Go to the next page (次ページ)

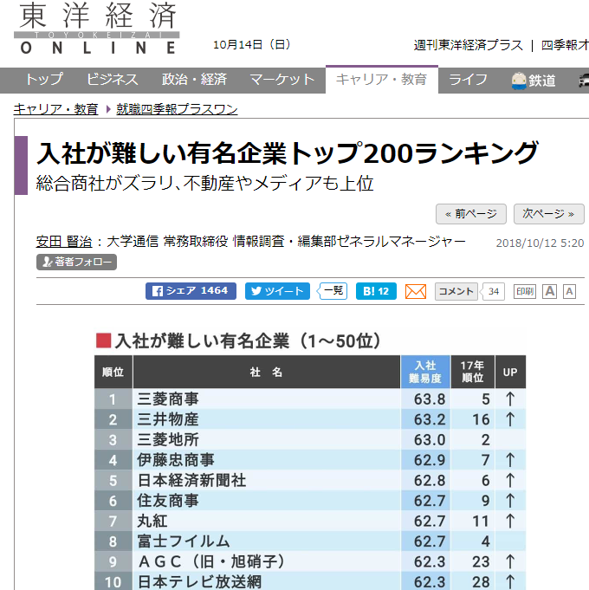tap(549, 214)
